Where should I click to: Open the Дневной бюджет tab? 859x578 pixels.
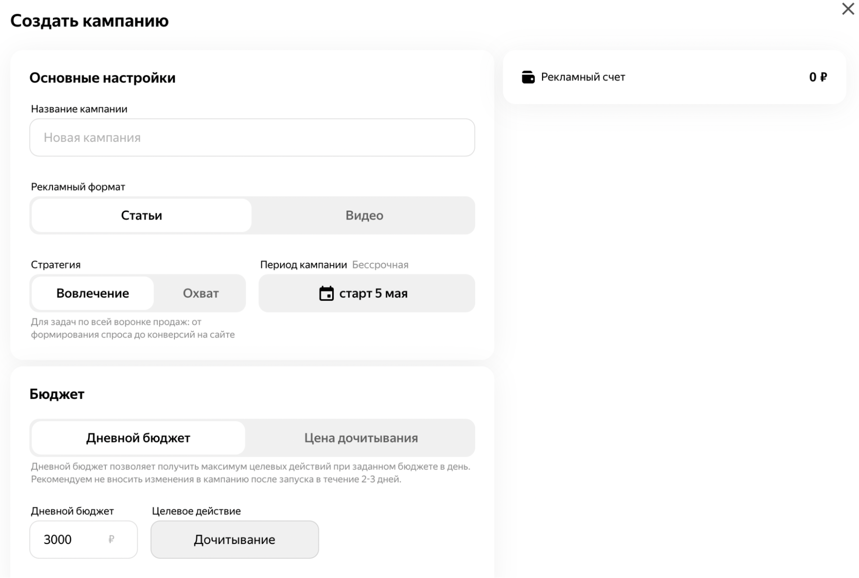pos(138,438)
